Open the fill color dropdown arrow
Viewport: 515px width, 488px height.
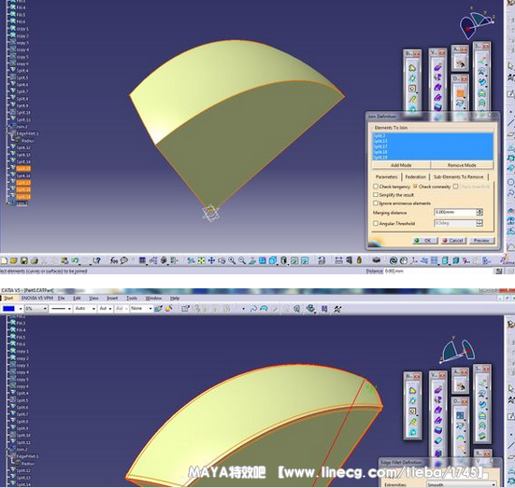click(x=21, y=309)
